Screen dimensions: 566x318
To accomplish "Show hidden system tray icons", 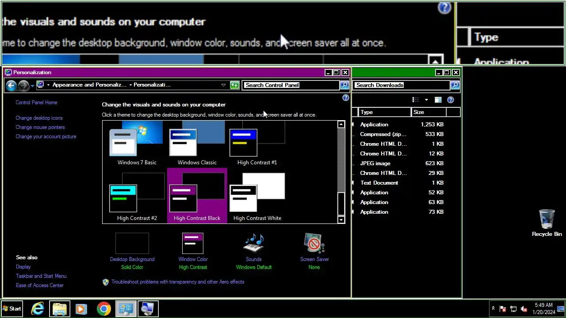I will tap(493, 309).
